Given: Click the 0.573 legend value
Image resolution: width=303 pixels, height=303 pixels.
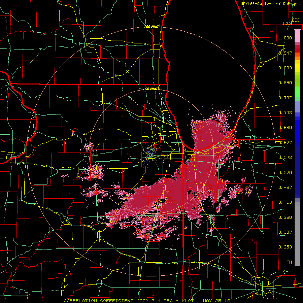Looking at the screenshot, I should [x=285, y=158].
